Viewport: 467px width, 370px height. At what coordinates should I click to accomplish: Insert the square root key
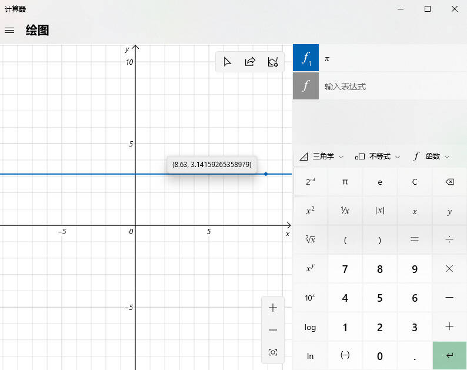pyautogui.click(x=311, y=239)
